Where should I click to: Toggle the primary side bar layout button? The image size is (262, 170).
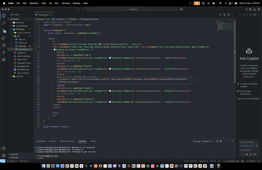(x=250, y=9)
